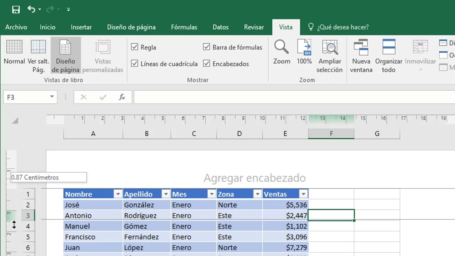This screenshot has height=256, width=455.
Task: Select column A header
Action: (93, 134)
